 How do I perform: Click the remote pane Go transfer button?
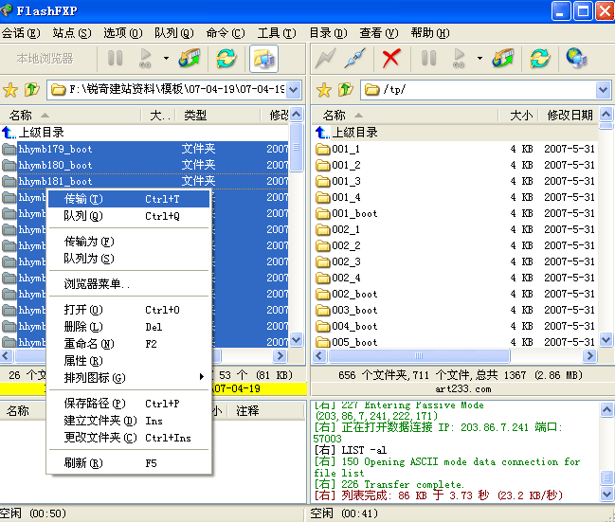459,58
